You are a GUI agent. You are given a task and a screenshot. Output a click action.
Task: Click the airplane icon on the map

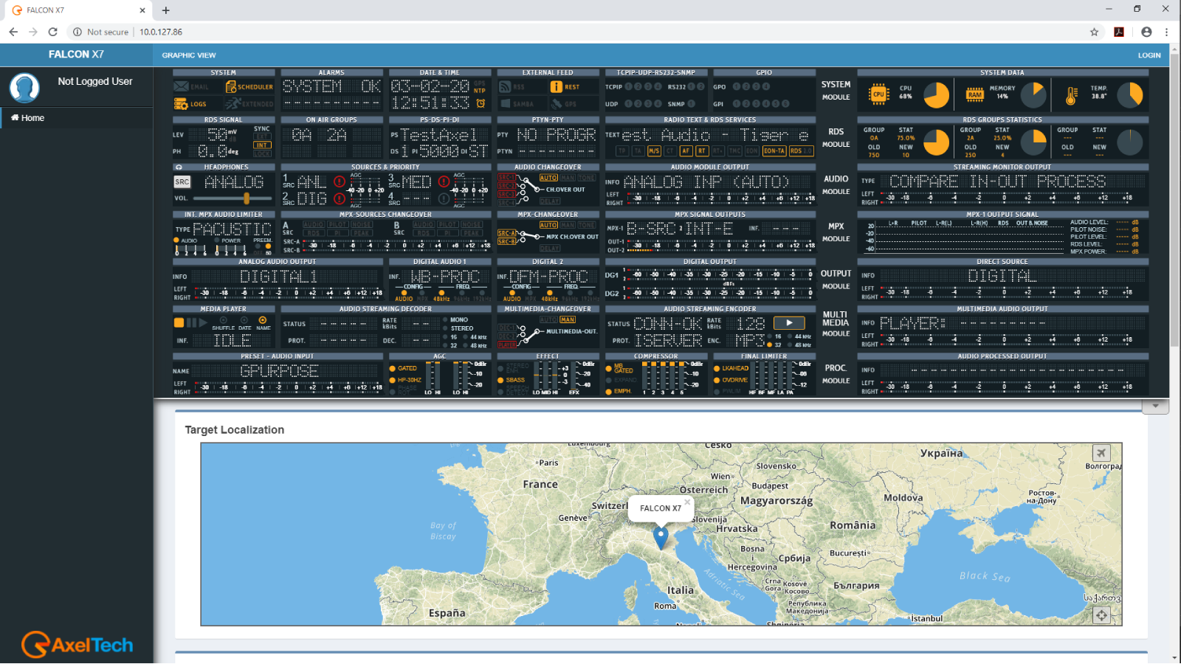1101,453
